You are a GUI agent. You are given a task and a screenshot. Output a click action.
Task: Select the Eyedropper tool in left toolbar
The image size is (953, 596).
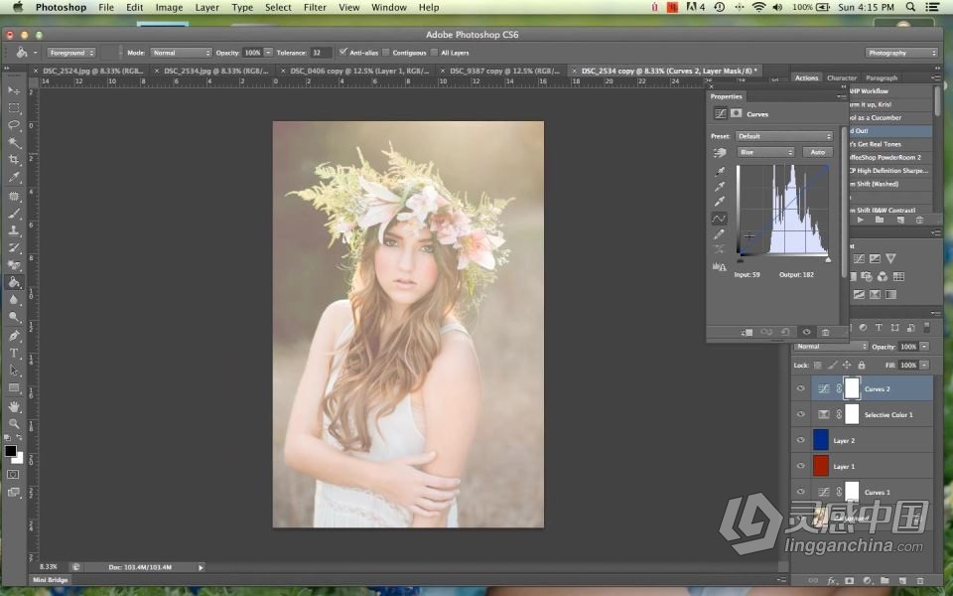(x=13, y=178)
